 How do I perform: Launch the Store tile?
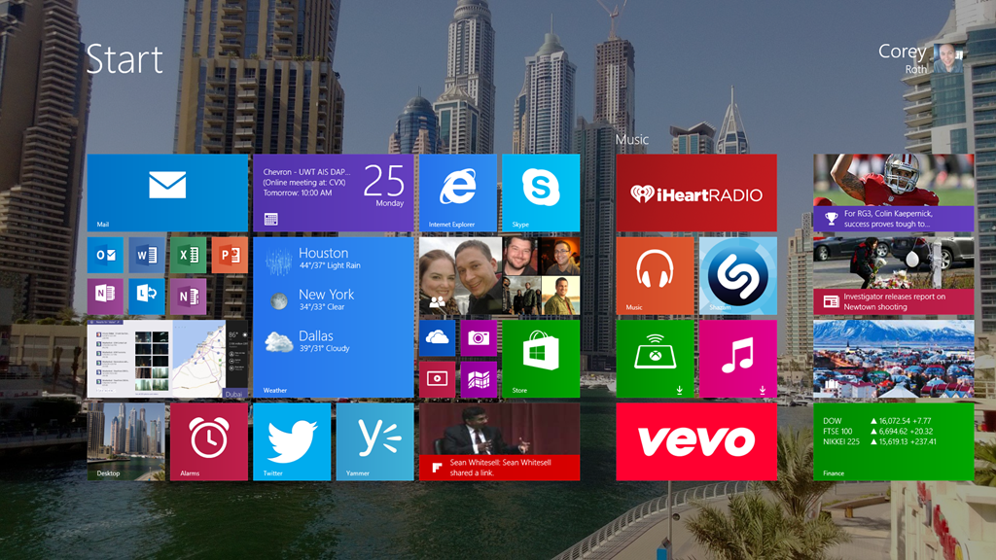click(541, 359)
